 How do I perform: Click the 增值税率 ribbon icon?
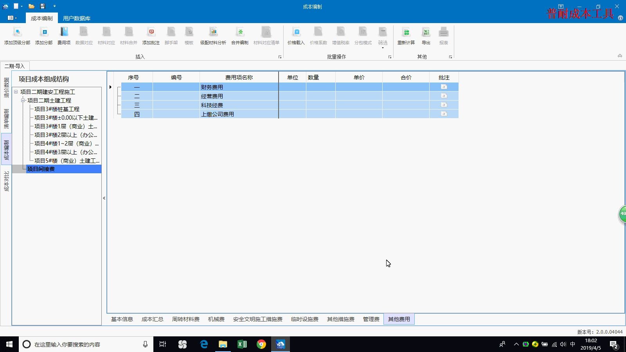pos(341,32)
